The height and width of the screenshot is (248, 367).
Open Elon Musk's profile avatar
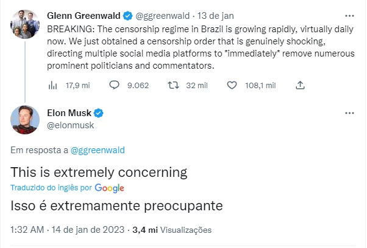click(x=24, y=120)
